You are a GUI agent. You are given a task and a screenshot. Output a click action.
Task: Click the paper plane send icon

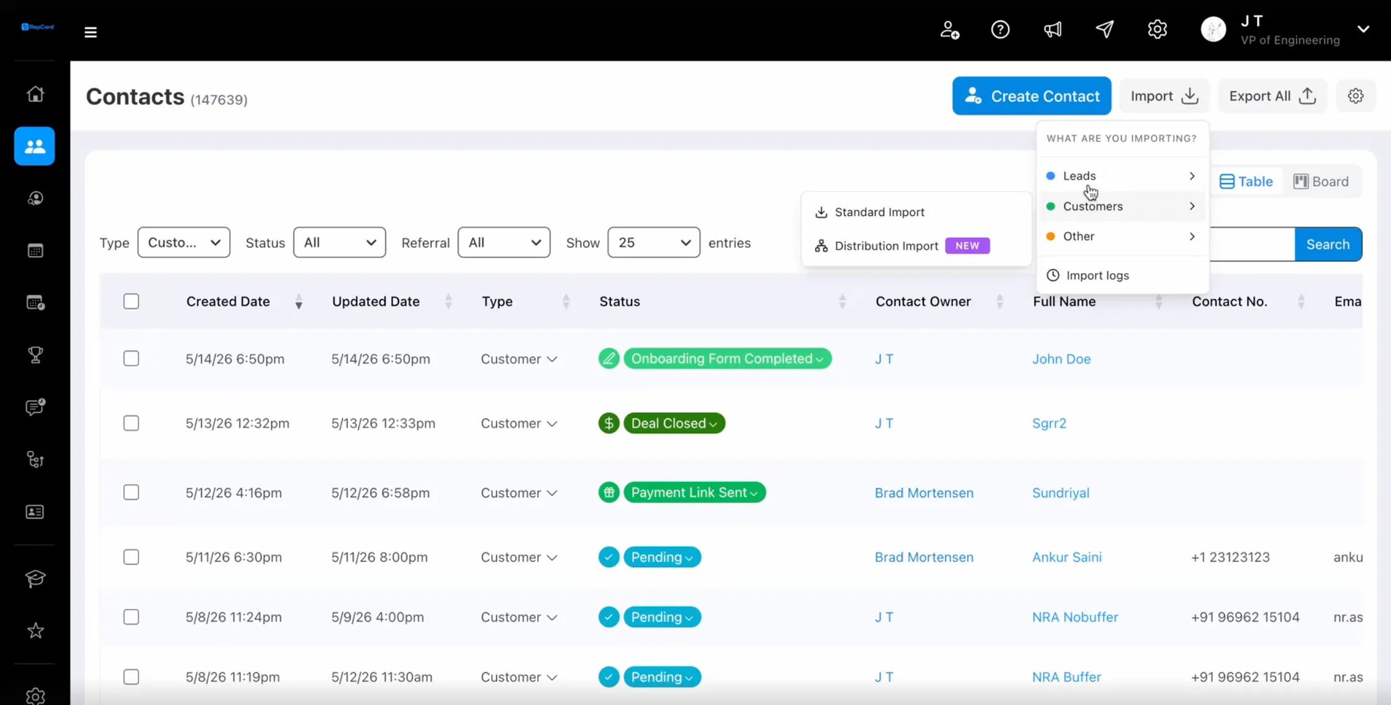(x=1105, y=29)
